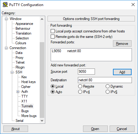Select L9050 netctrl:80 forwarded port entry
138x134 pixels.
[91, 51]
